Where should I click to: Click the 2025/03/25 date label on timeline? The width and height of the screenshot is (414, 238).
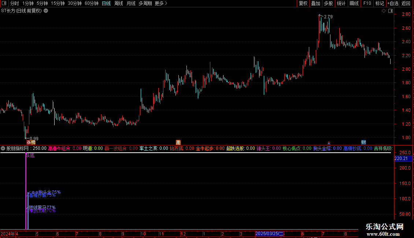pyautogui.click(x=269, y=234)
